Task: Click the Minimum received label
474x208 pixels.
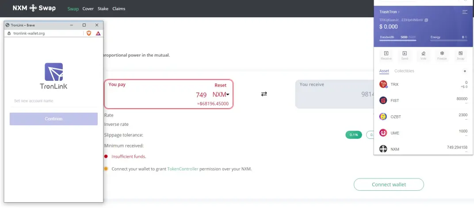Action: click(124, 146)
